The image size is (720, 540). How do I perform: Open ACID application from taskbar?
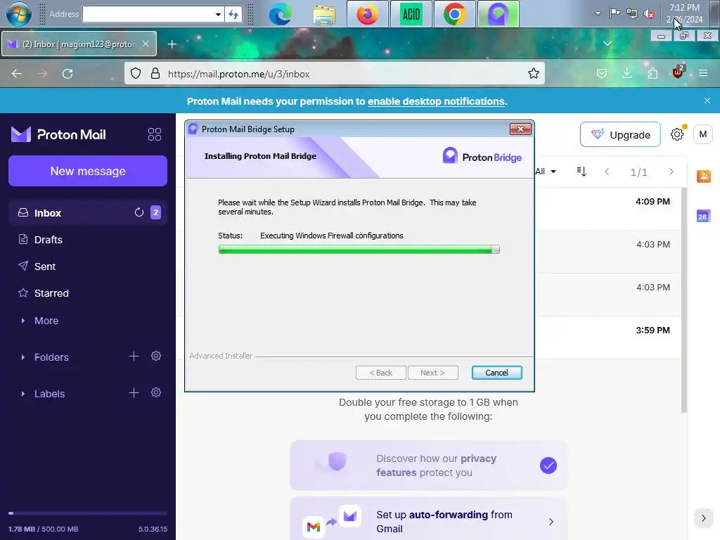point(411,14)
